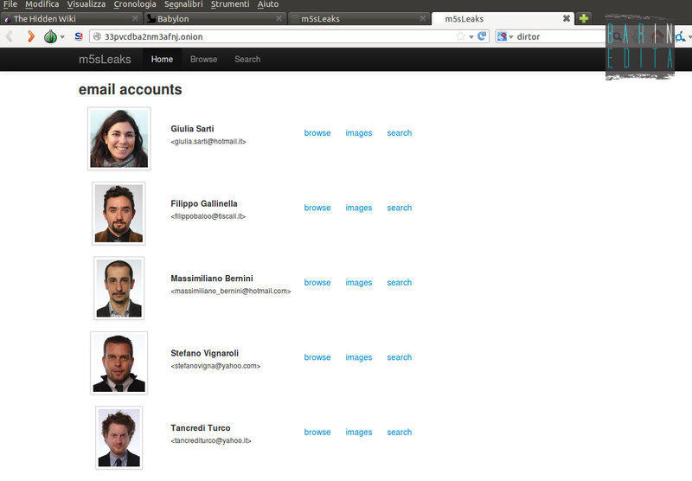Click the photo thumbnail beside filippobaloo@tiscali.it
Image resolution: width=692 pixels, height=481 pixels.
pyautogui.click(x=119, y=214)
